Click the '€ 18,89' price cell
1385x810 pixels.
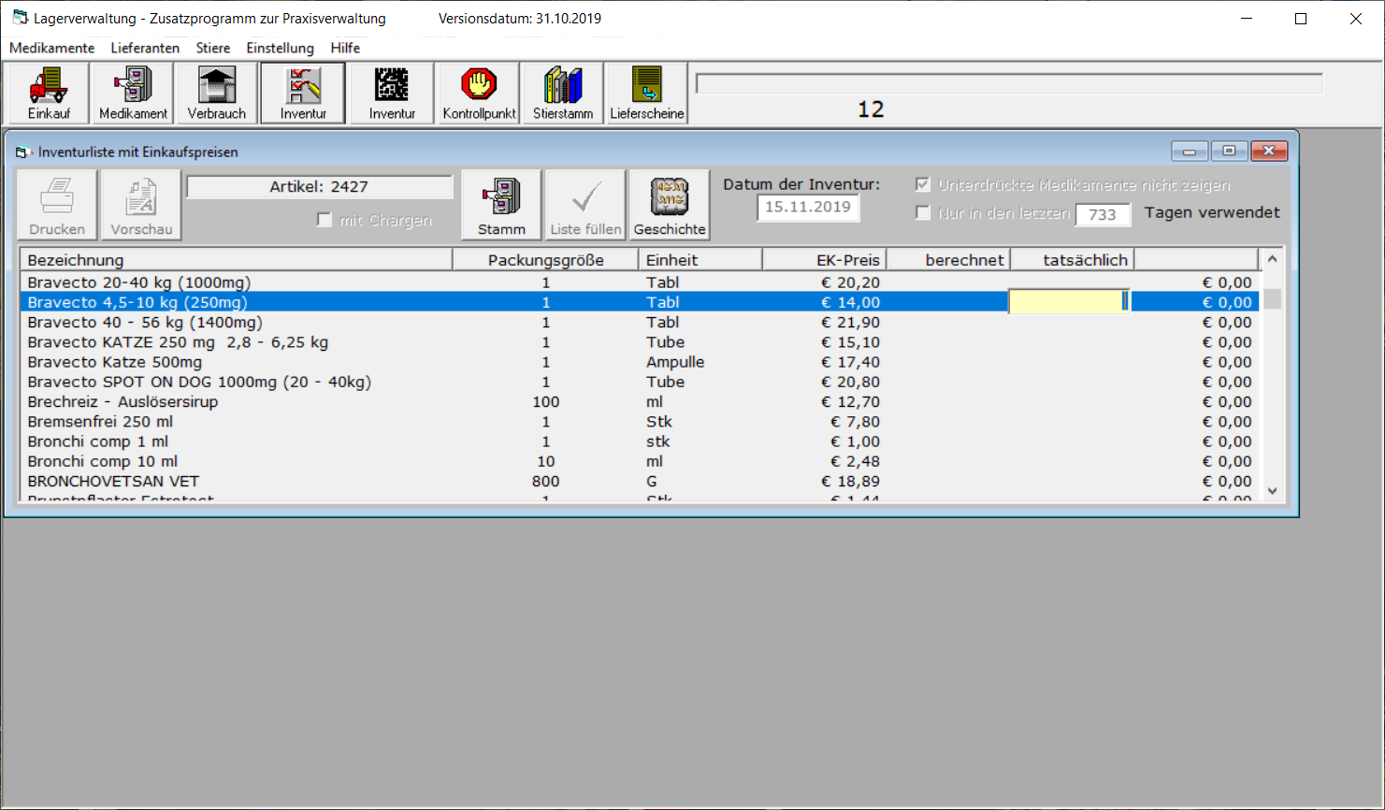pyautogui.click(x=850, y=482)
